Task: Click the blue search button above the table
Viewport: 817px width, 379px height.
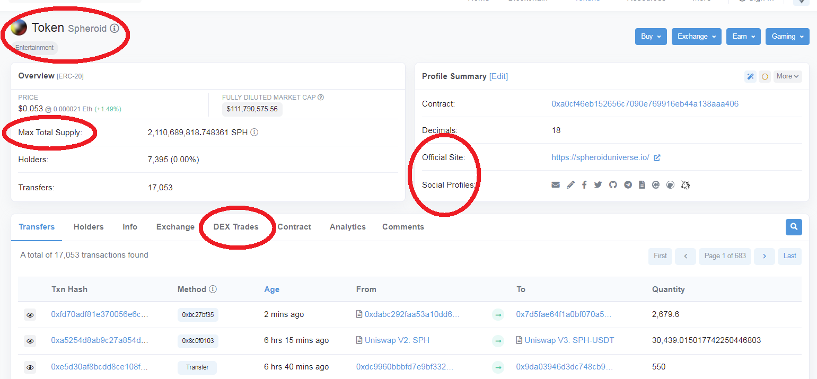Action: point(794,227)
